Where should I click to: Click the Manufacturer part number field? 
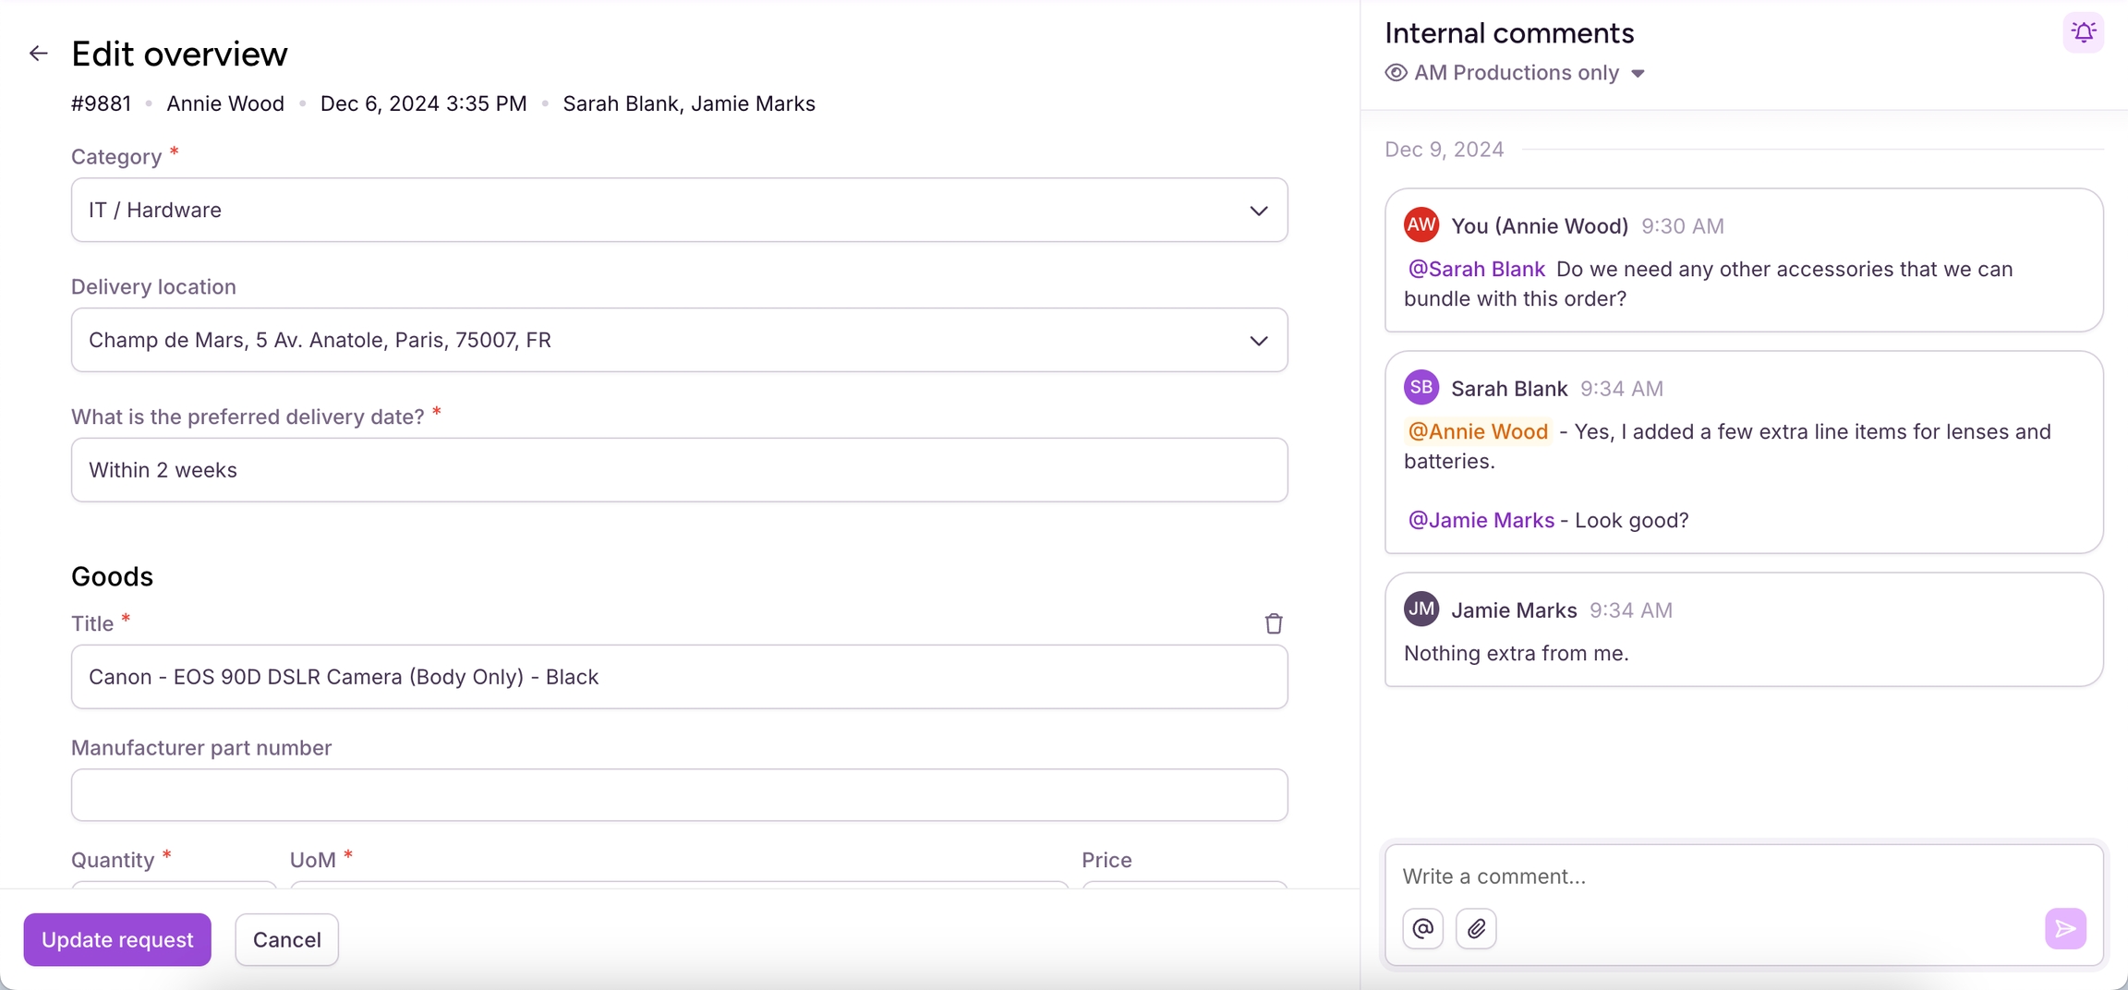coord(679,795)
